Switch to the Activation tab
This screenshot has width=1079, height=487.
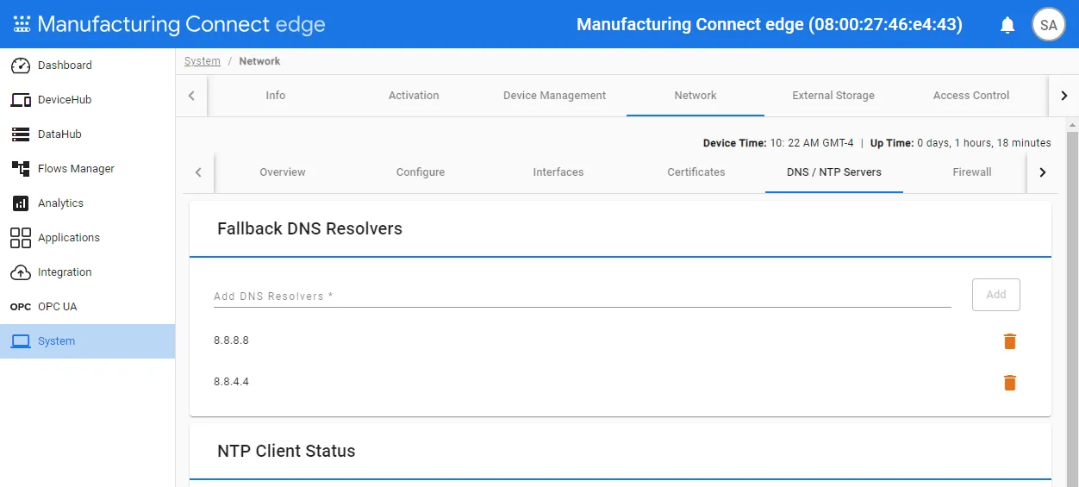tap(414, 96)
